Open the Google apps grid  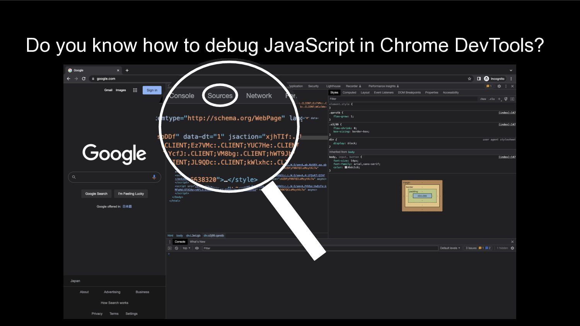[x=135, y=90]
